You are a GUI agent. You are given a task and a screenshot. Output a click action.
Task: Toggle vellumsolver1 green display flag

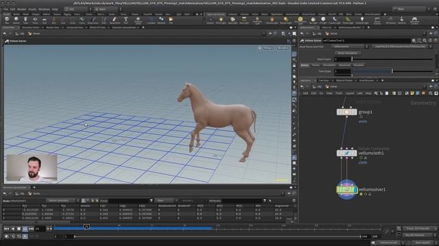(361, 194)
